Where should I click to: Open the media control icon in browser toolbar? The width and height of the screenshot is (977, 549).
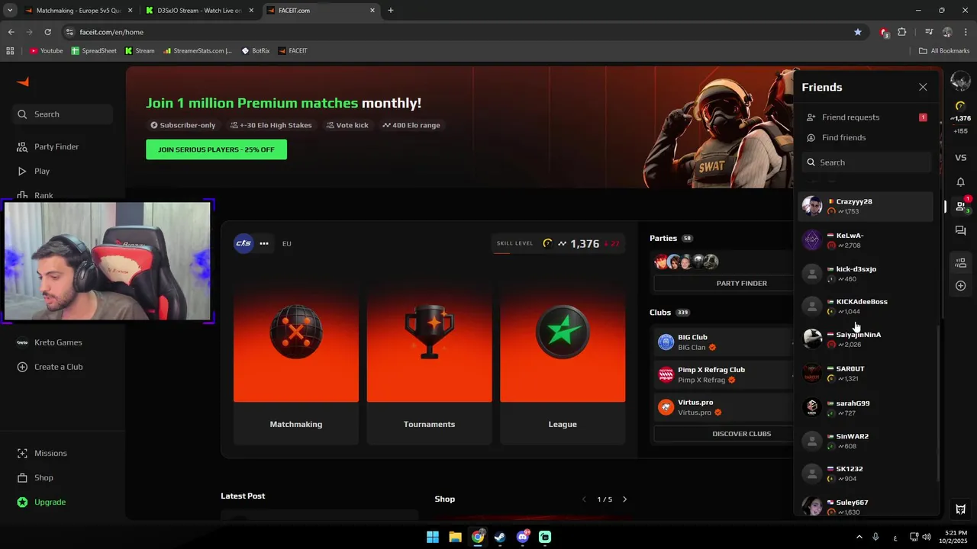click(928, 32)
